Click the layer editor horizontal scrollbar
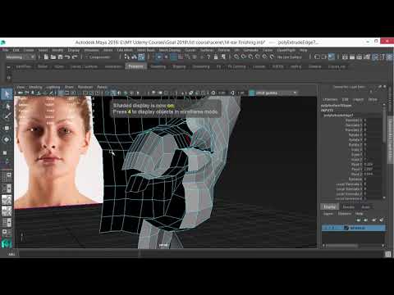Screen dimensions: 394x295 coord(353,246)
